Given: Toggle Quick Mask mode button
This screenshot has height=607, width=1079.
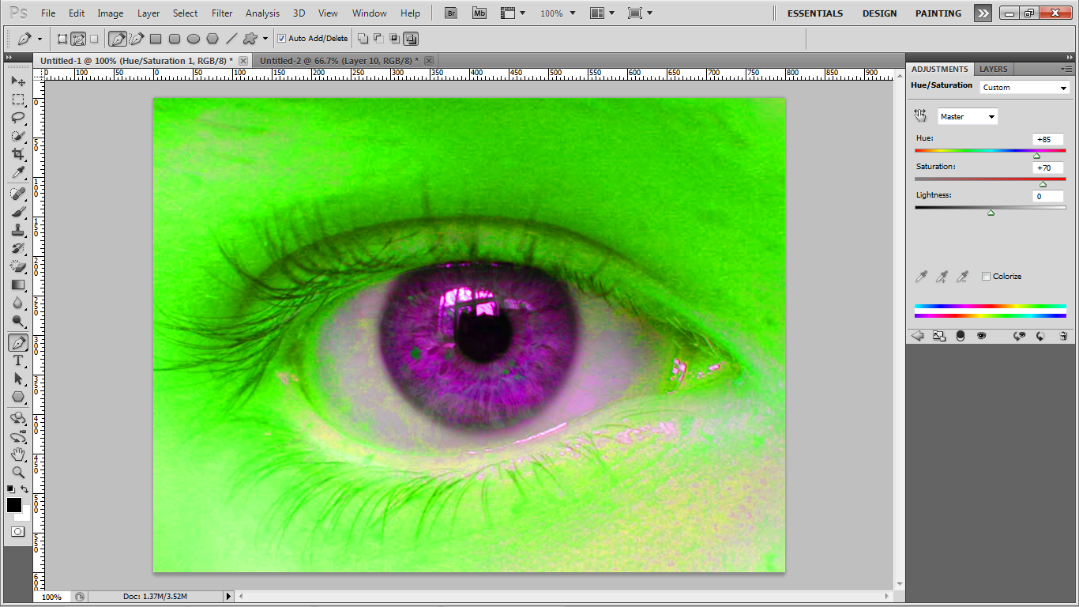Looking at the screenshot, I should point(17,532).
